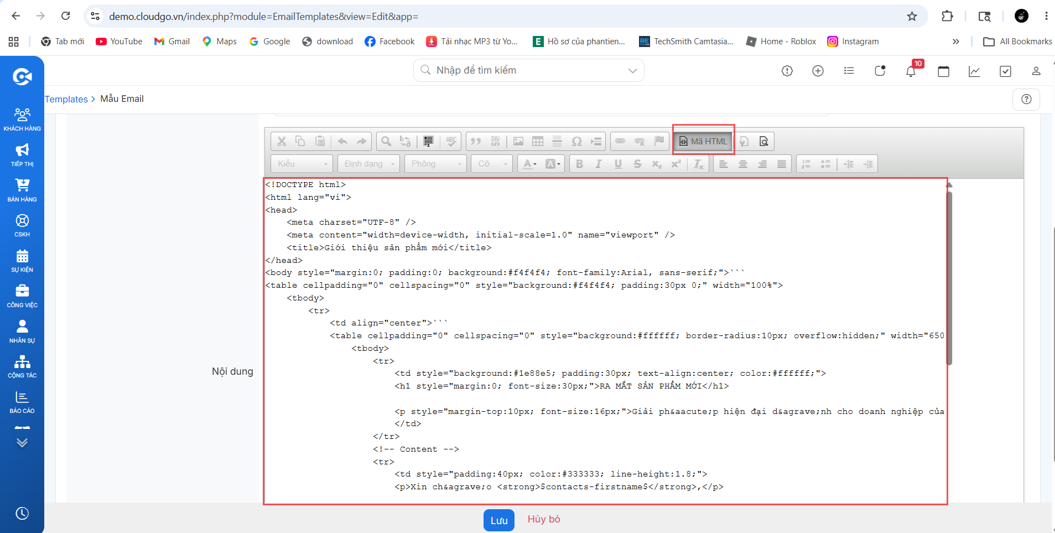Click the Cut scissors icon in editor toolbar

click(x=282, y=141)
